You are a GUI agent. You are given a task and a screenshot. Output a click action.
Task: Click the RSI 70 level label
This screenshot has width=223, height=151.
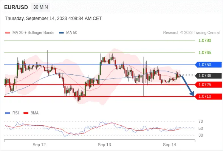(x=201, y=121)
